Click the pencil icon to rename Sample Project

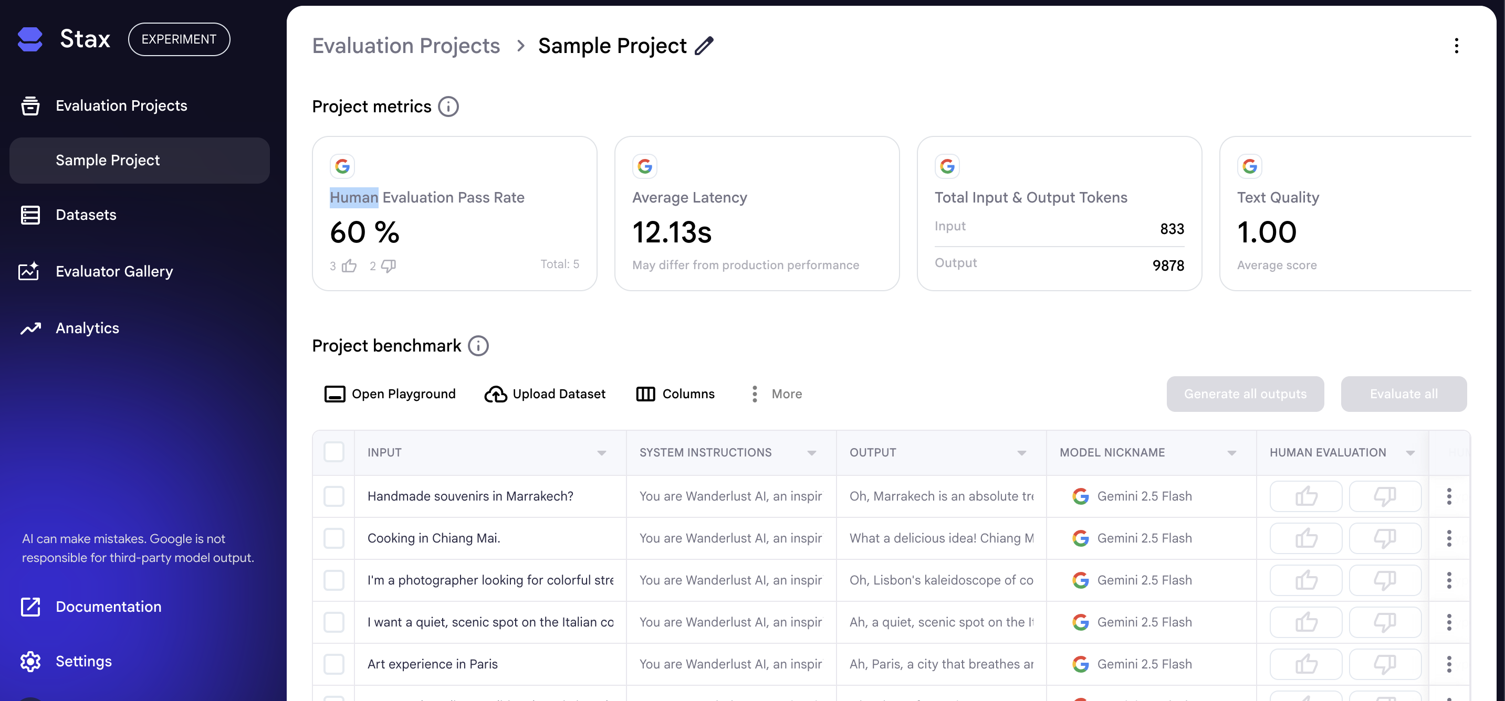704,46
